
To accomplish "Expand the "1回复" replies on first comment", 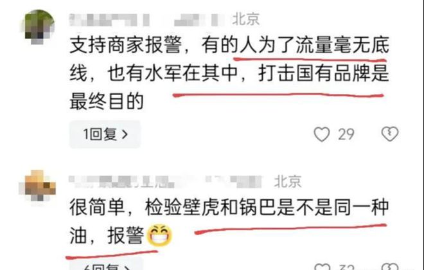I will pyautogui.click(x=105, y=134).
